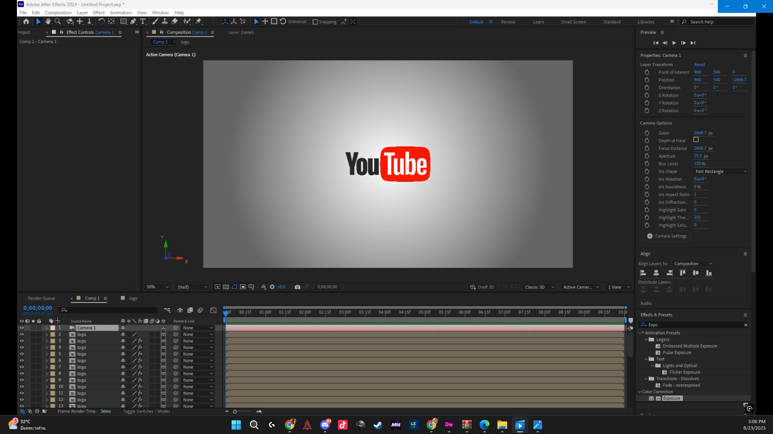Image resolution: width=773 pixels, height=434 pixels.
Task: Click the Local Axis mode icon
Action: tap(225, 22)
